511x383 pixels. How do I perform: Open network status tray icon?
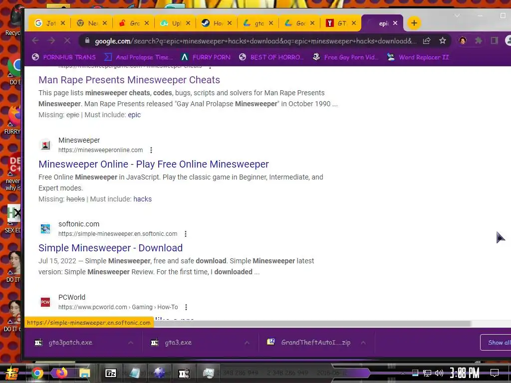(x=427, y=373)
